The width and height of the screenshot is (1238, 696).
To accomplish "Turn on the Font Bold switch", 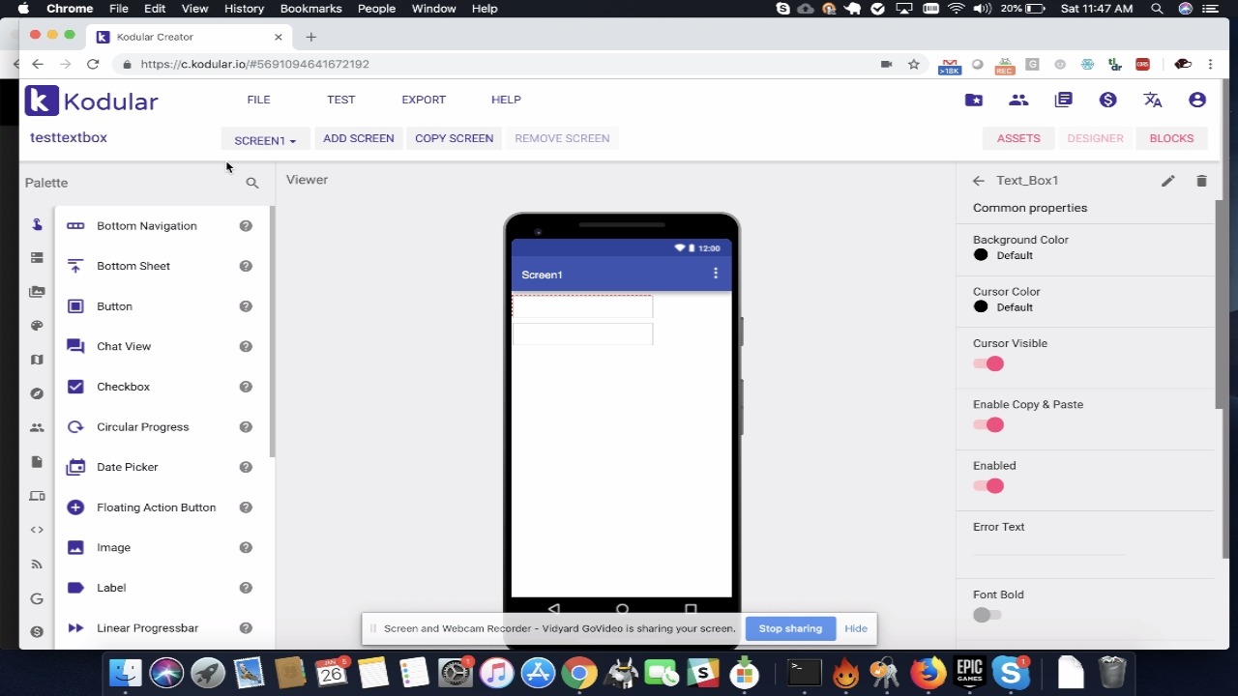I will (x=987, y=615).
